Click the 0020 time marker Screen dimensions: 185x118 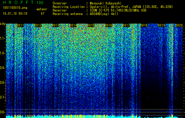179,25
